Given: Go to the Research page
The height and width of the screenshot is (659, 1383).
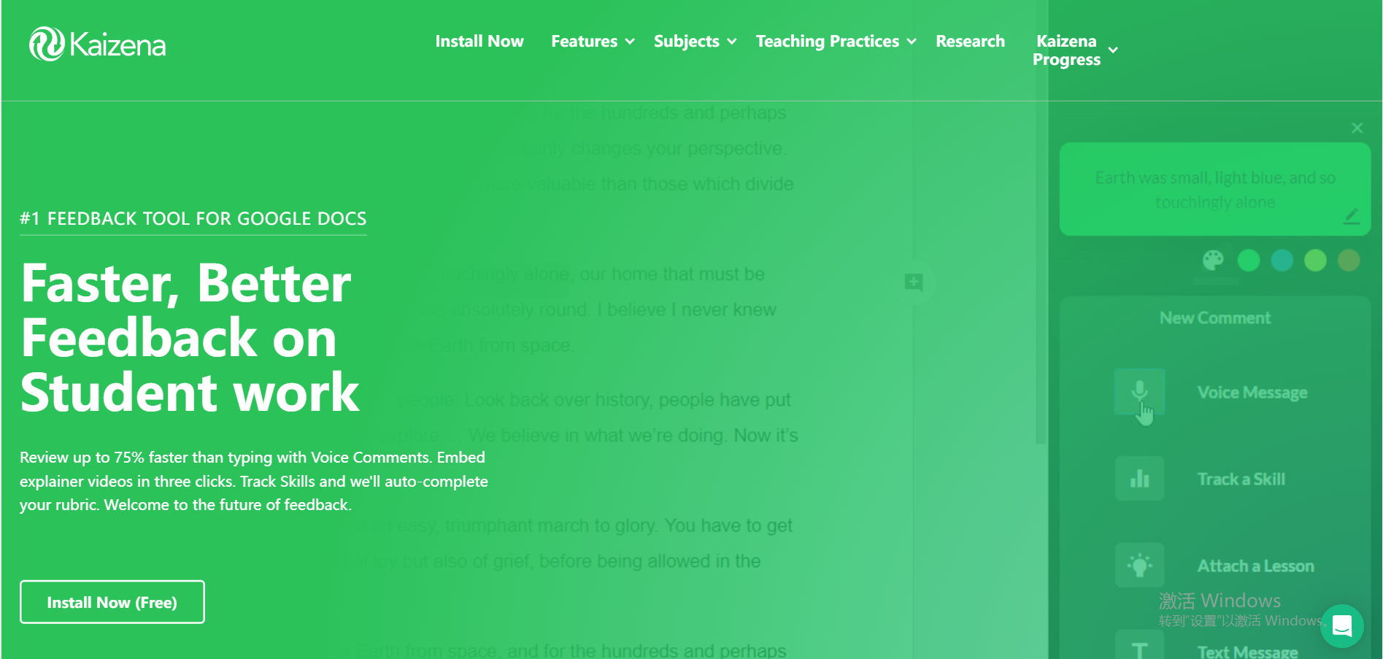Looking at the screenshot, I should point(970,42).
